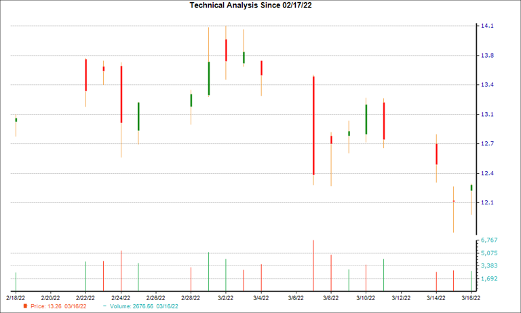Image resolution: width=521 pixels, height=313 pixels.
Task: Click the 6,767 volume axis label
Action: pos(489,240)
